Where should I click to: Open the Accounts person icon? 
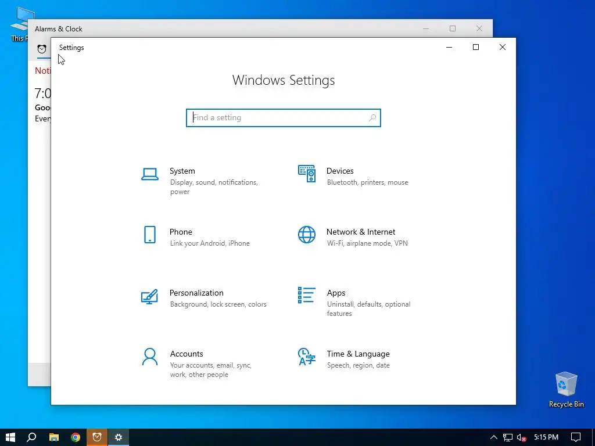tap(149, 357)
